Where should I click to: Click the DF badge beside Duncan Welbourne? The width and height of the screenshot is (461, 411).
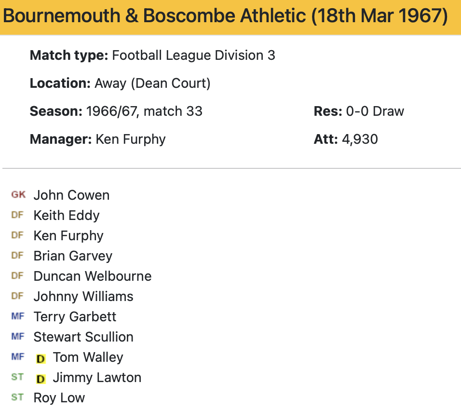point(17,276)
